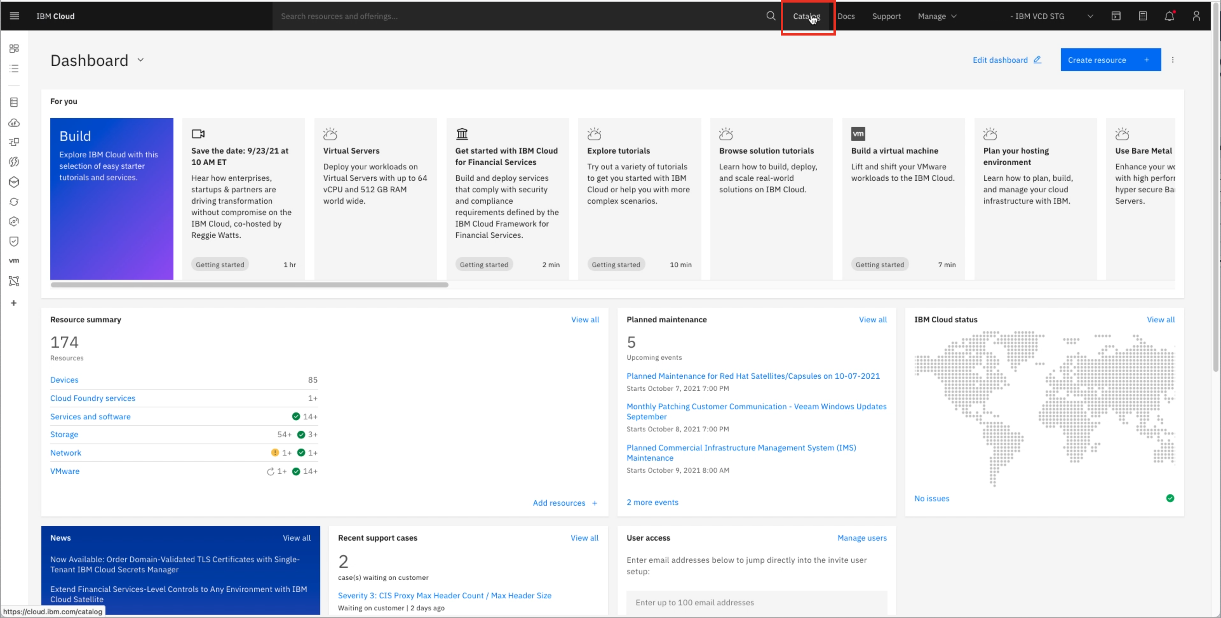Click the search magnifier icon
1221x618 pixels.
(x=771, y=16)
